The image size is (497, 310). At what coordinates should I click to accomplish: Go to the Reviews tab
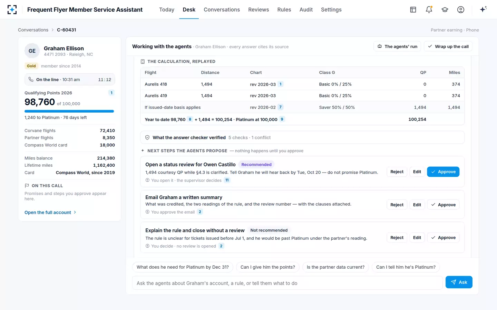(259, 10)
